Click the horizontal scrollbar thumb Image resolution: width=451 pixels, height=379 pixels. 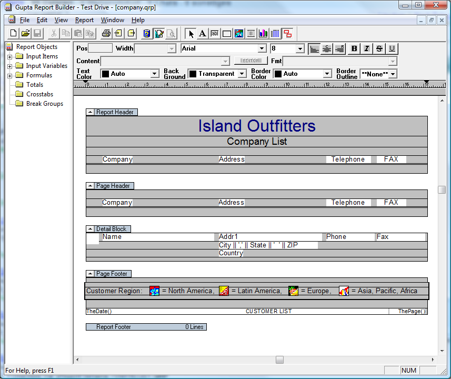pyautogui.click(x=279, y=360)
